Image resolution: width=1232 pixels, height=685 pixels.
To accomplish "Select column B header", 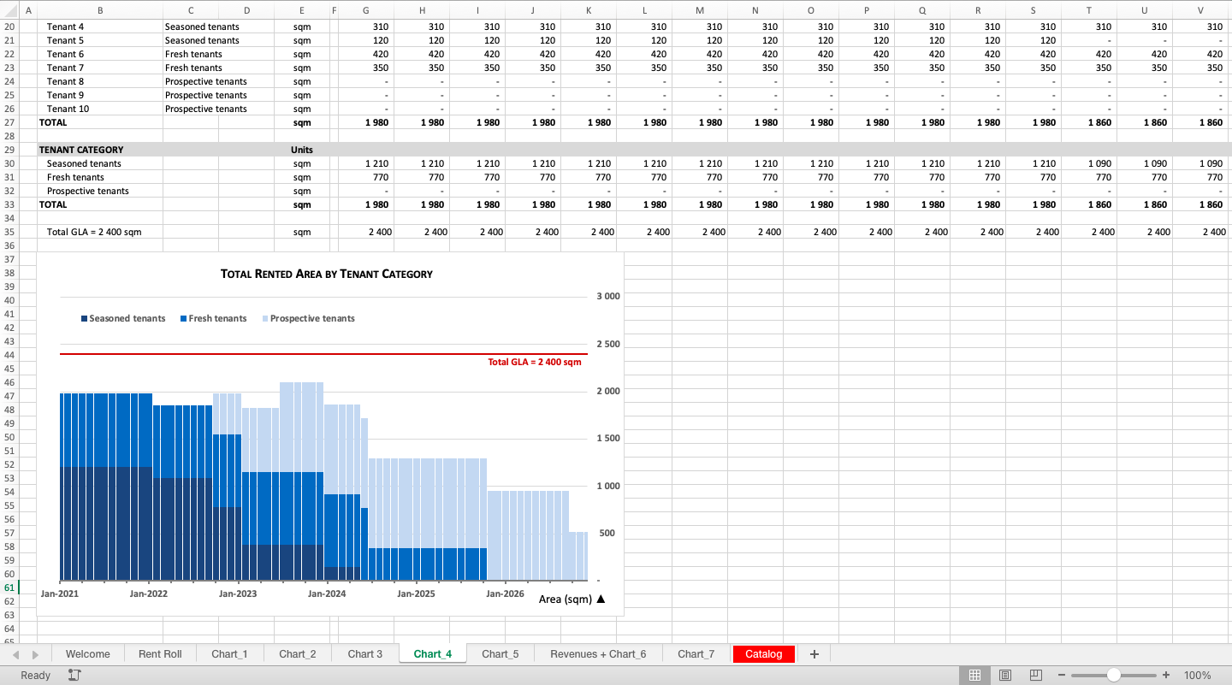I will click(100, 10).
